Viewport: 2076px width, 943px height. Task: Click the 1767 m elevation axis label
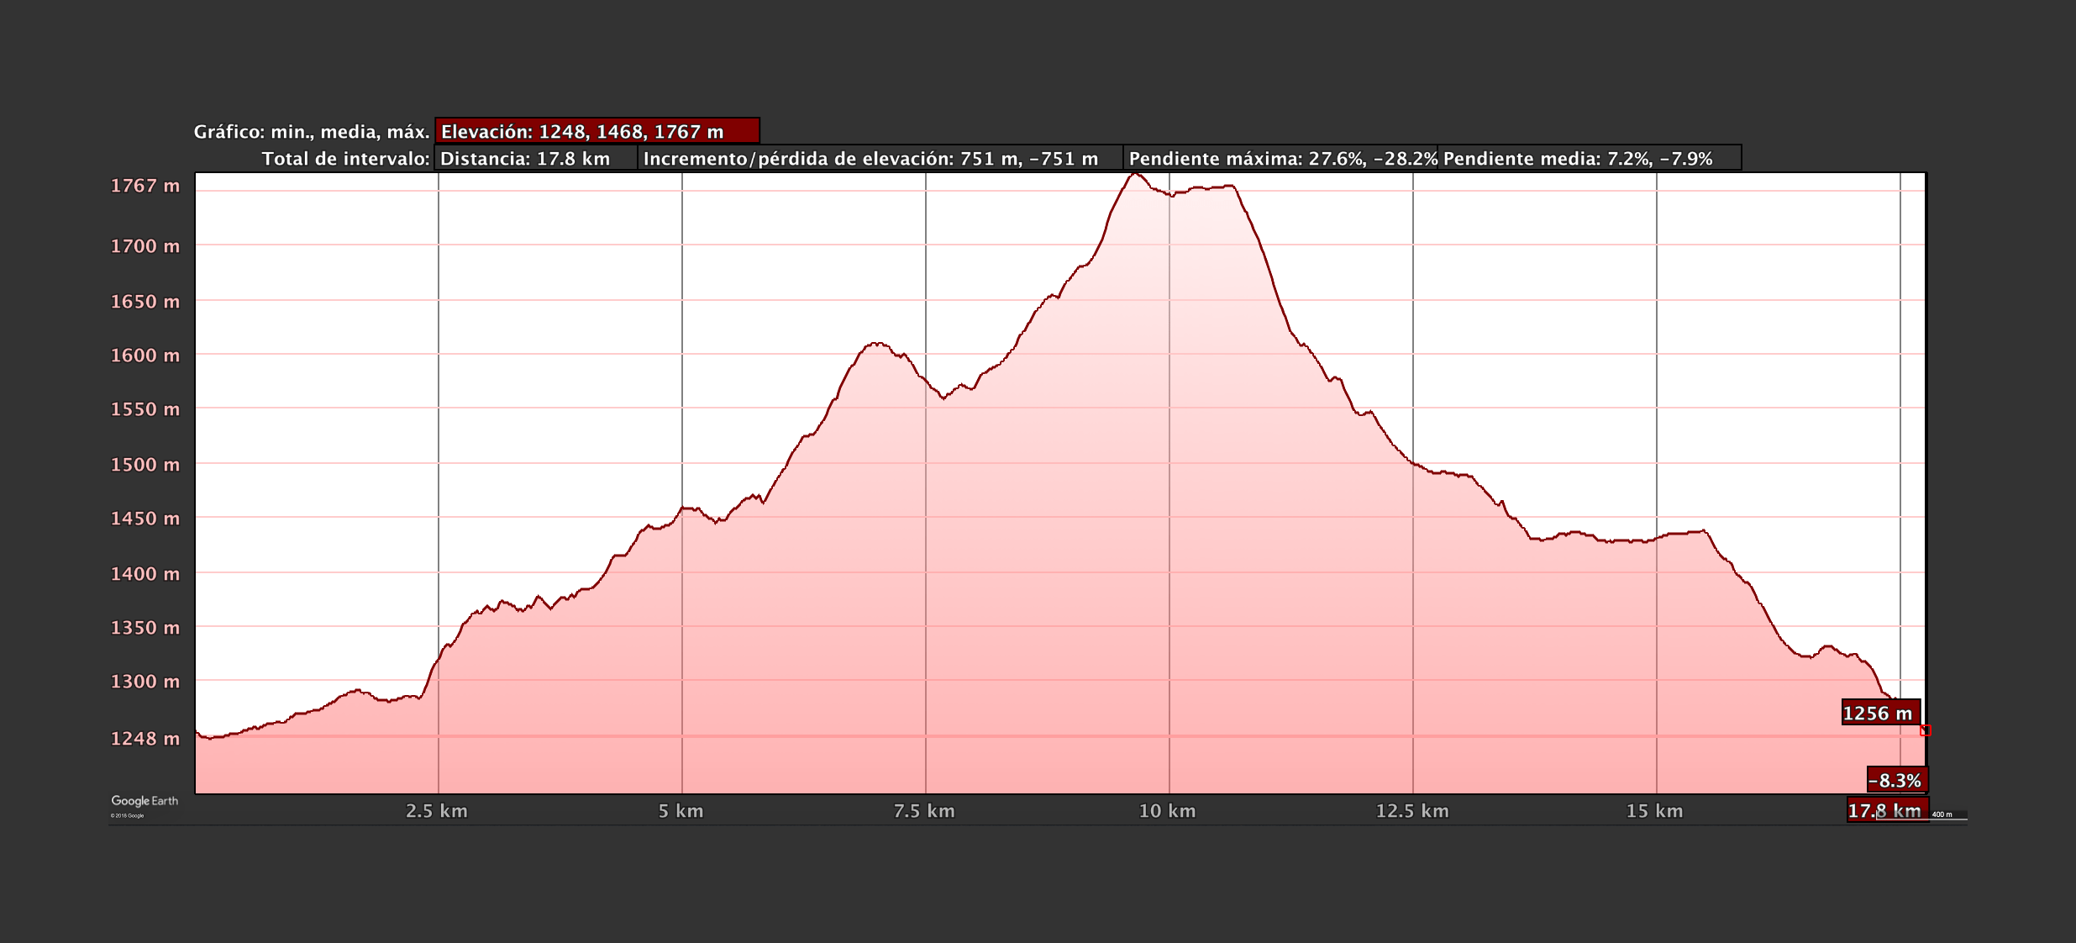tap(145, 186)
